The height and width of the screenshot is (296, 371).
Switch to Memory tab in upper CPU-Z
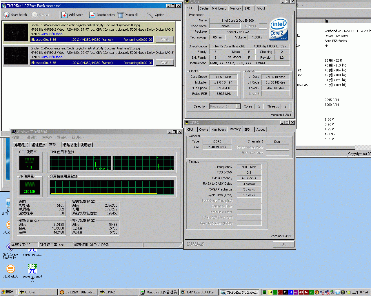(235, 8)
